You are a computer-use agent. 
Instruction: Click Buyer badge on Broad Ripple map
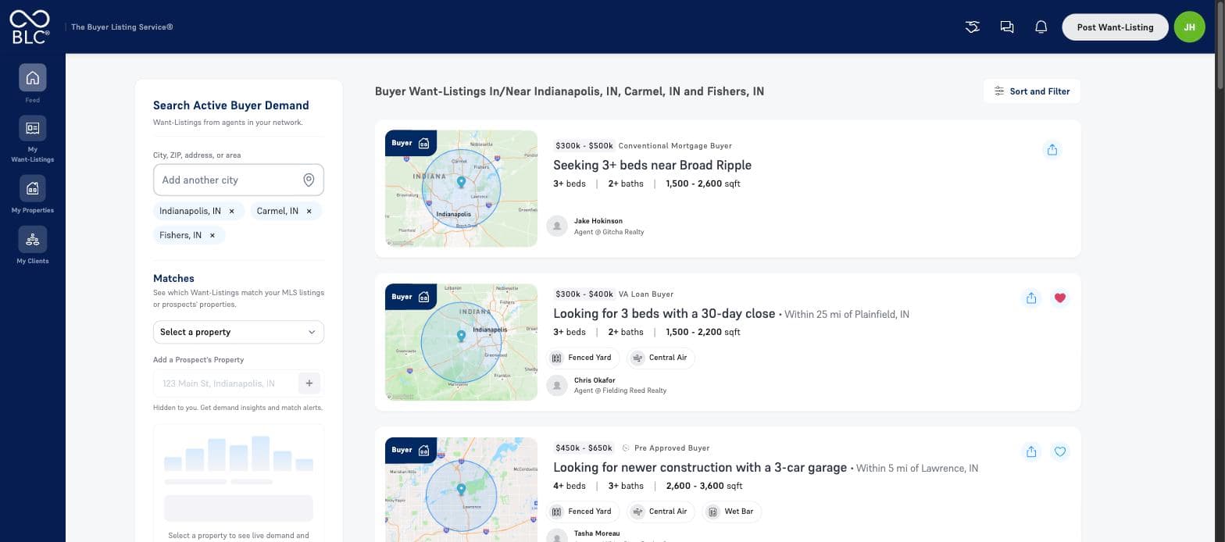[411, 143]
